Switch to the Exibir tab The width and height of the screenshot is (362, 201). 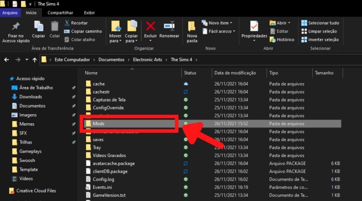point(89,13)
